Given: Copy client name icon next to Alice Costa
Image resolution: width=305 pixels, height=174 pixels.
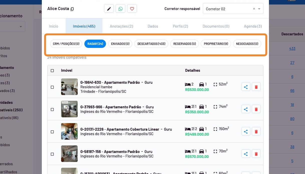Looking at the screenshot, I should (72, 9).
